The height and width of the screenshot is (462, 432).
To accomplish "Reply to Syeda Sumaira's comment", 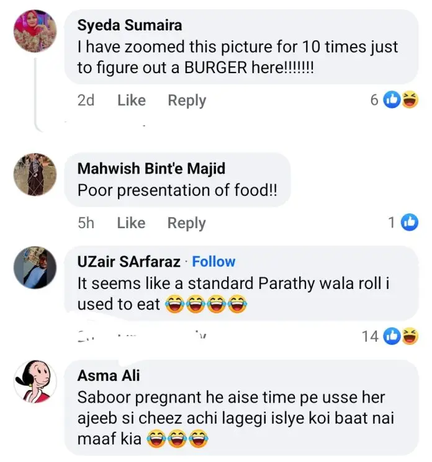I will pos(187,100).
